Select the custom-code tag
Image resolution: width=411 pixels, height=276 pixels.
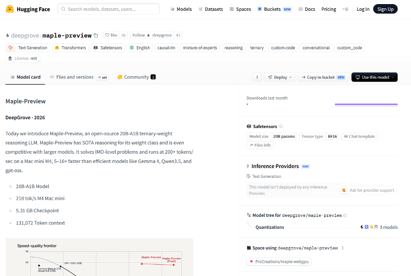point(283,48)
